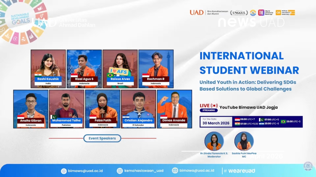
Task: Click the LIVE streaming badge
Action: click(x=209, y=108)
